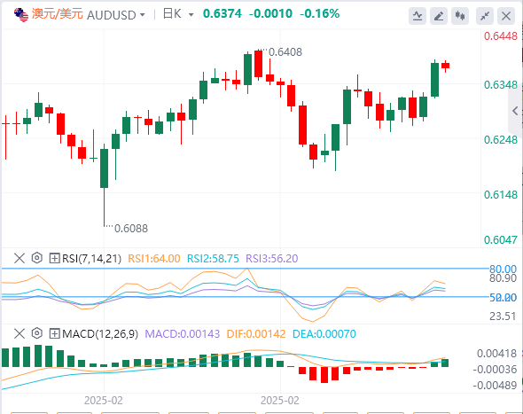The image size is (523, 414).
Task: Click the last red candlestick
Action: pyautogui.click(x=445, y=66)
